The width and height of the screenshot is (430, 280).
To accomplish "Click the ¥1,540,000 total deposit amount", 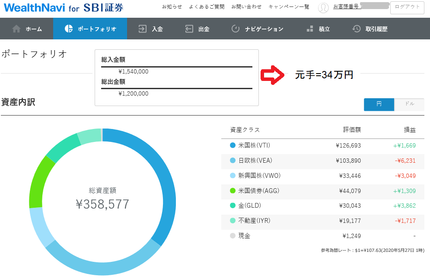I will [133, 72].
